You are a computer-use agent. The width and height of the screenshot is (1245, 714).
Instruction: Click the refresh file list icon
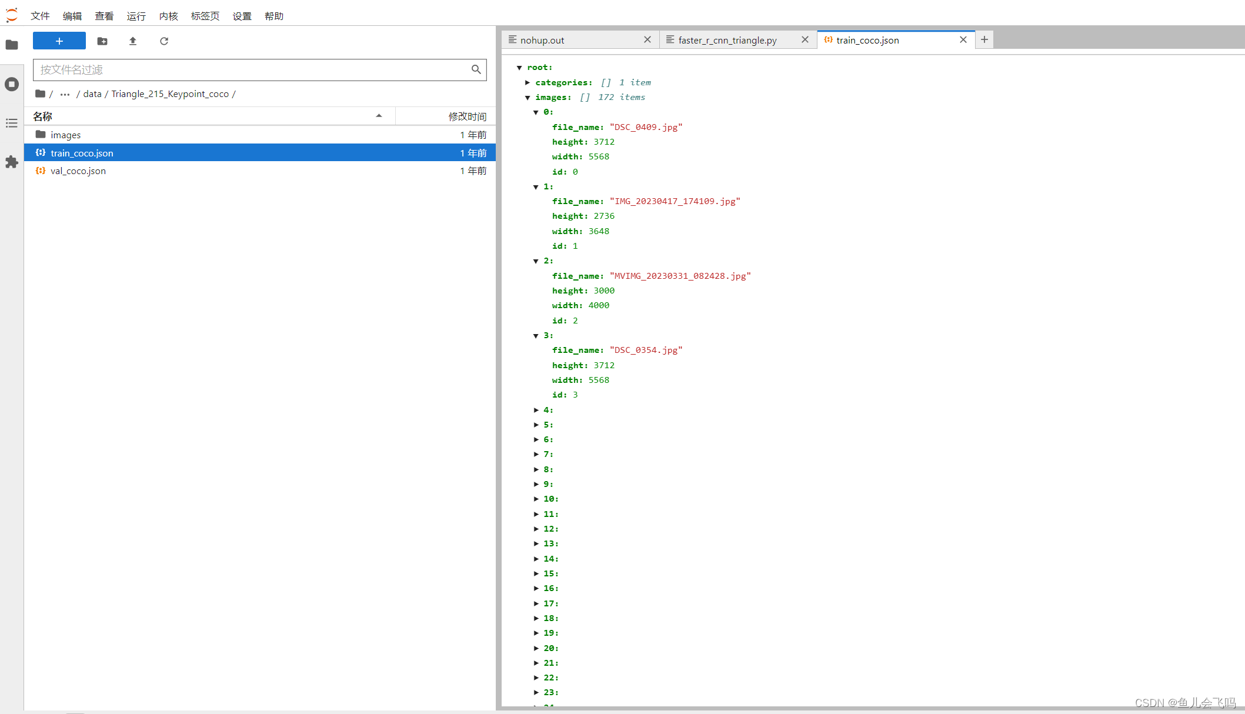point(164,41)
